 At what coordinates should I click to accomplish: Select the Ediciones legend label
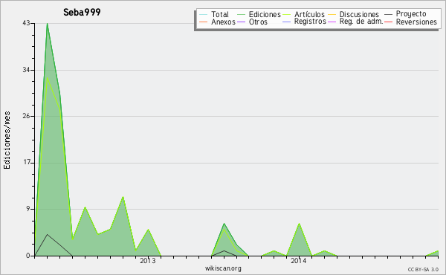pyautogui.click(x=265, y=14)
